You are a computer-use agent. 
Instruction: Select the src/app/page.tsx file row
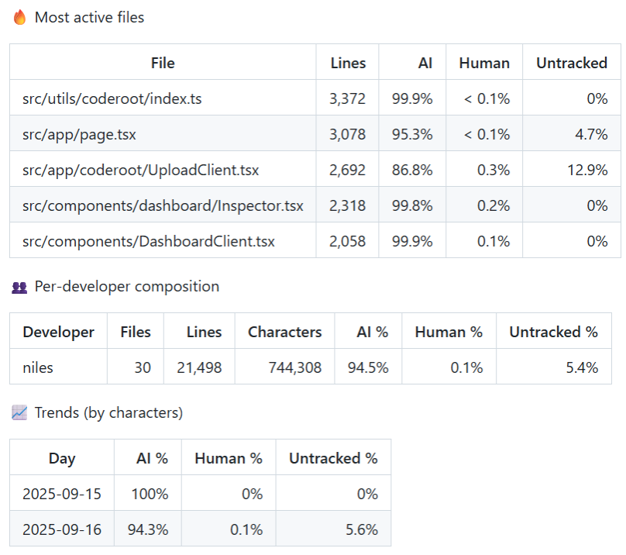point(79,134)
